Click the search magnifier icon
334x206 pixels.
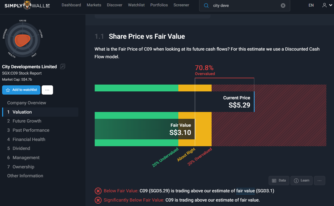(x=207, y=6)
